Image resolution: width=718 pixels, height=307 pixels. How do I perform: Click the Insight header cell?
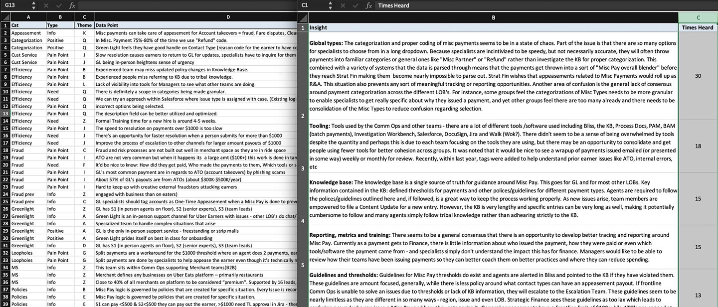(x=493, y=27)
